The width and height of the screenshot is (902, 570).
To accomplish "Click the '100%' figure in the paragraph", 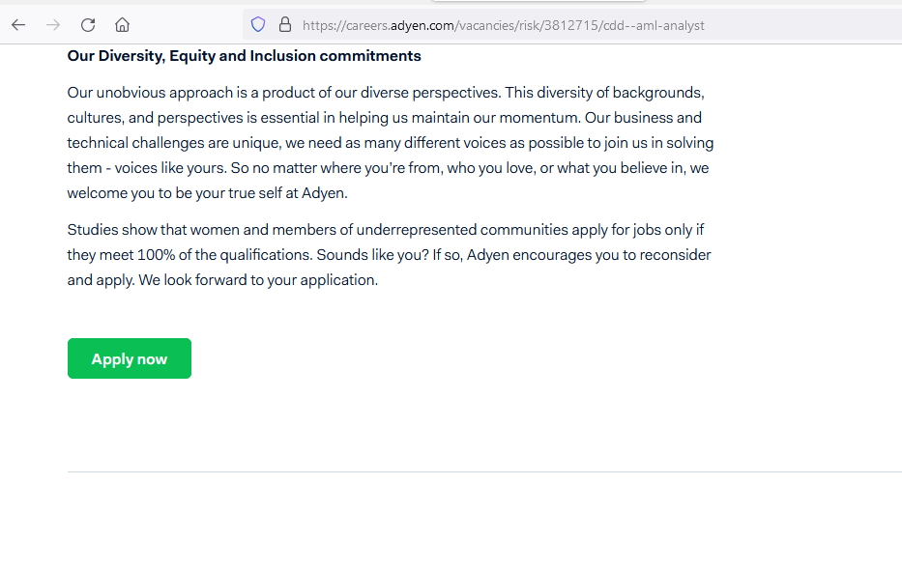I will pyautogui.click(x=156, y=255).
